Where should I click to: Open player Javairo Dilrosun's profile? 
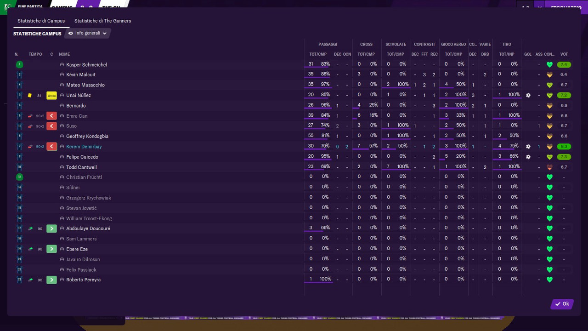pyautogui.click(x=83, y=260)
